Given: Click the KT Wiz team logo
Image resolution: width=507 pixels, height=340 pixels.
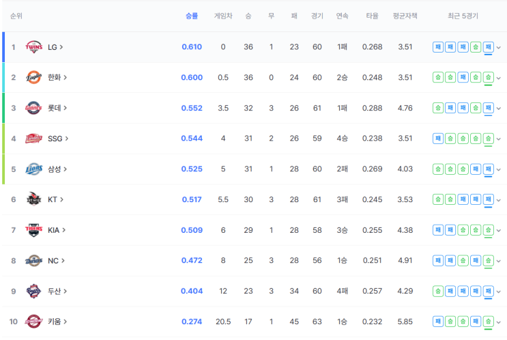Looking at the screenshot, I should point(33,199).
